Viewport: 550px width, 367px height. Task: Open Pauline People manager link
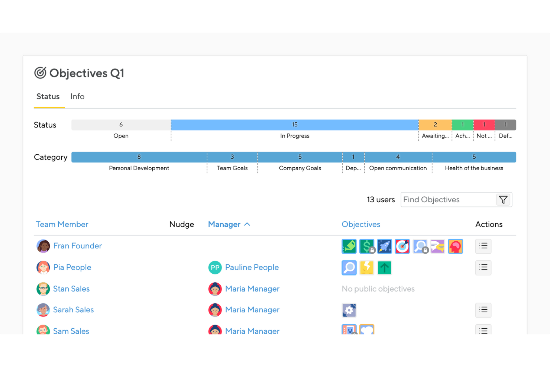[252, 267]
